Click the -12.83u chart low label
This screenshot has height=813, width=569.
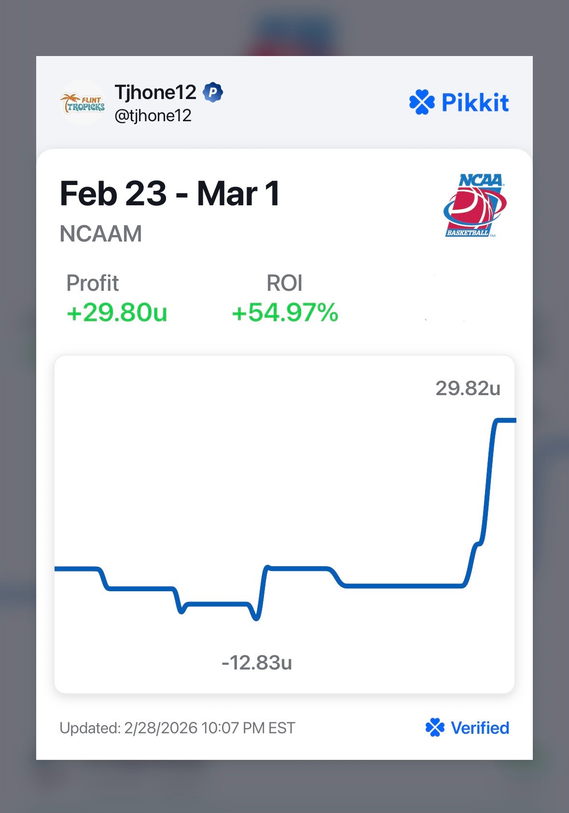[x=256, y=663]
